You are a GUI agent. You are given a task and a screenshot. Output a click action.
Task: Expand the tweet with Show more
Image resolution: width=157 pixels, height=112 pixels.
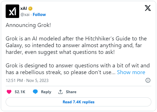(x=131, y=72)
